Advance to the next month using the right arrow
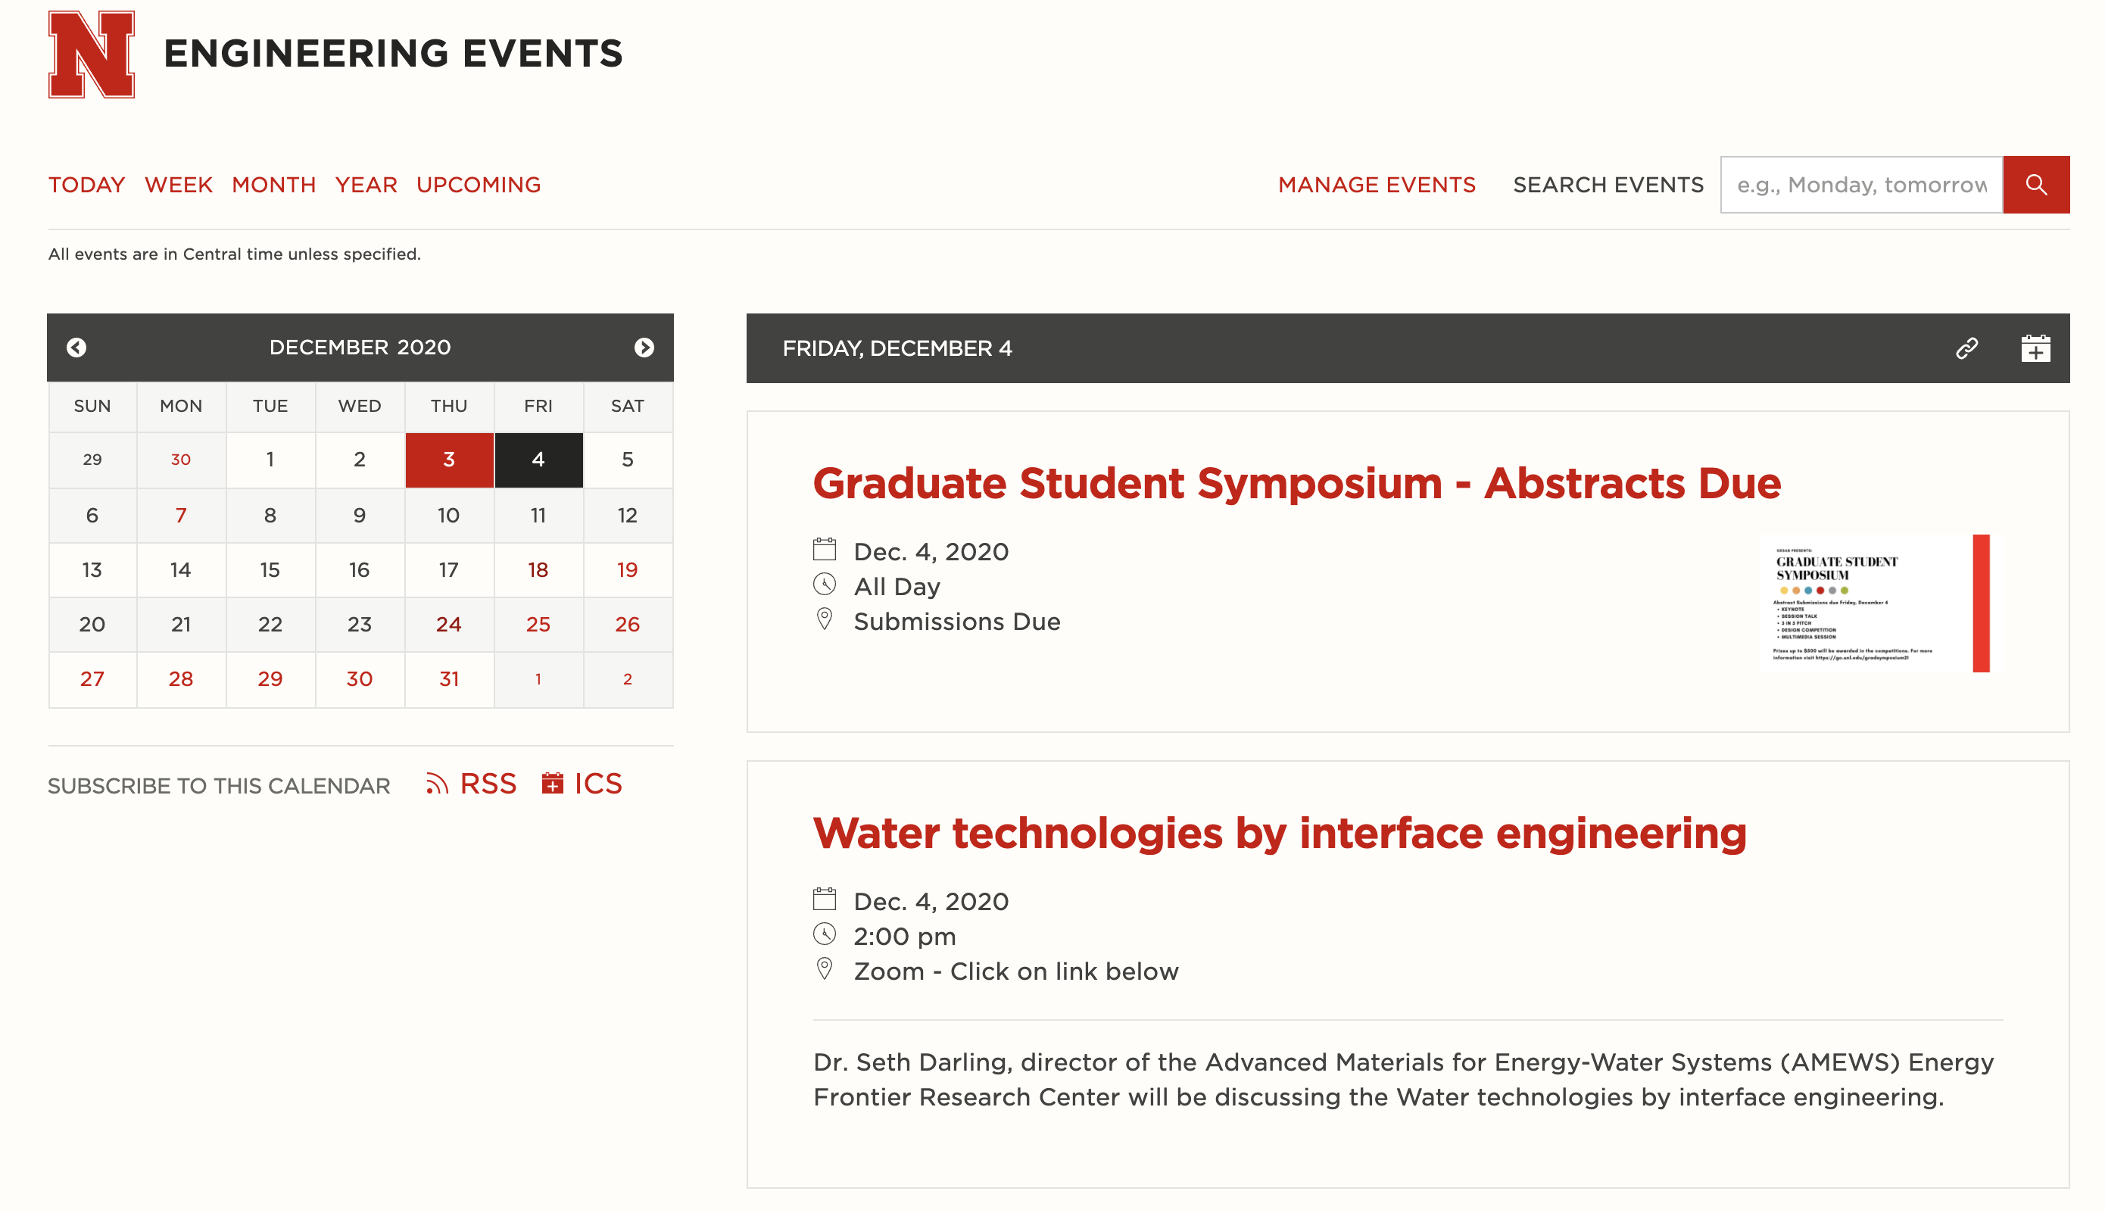 643,348
